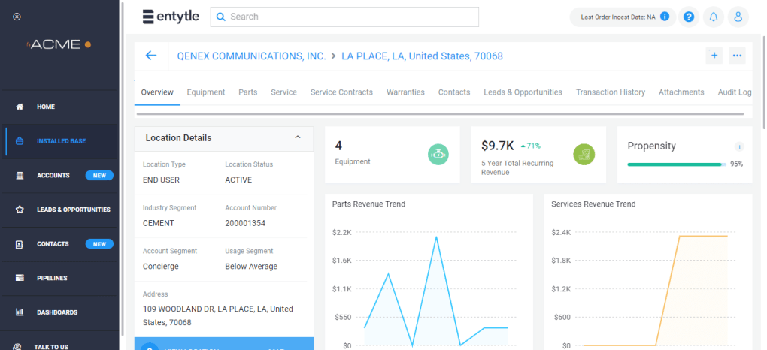767x350 pixels.
Task: Click the Dashboards bar chart icon
Action: click(x=20, y=312)
